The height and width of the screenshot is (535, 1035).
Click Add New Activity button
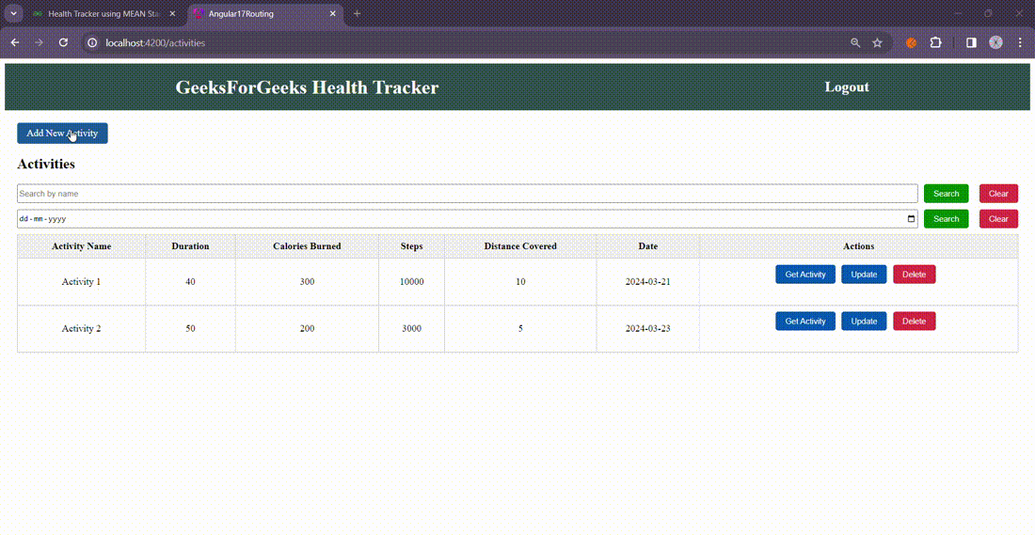(62, 134)
